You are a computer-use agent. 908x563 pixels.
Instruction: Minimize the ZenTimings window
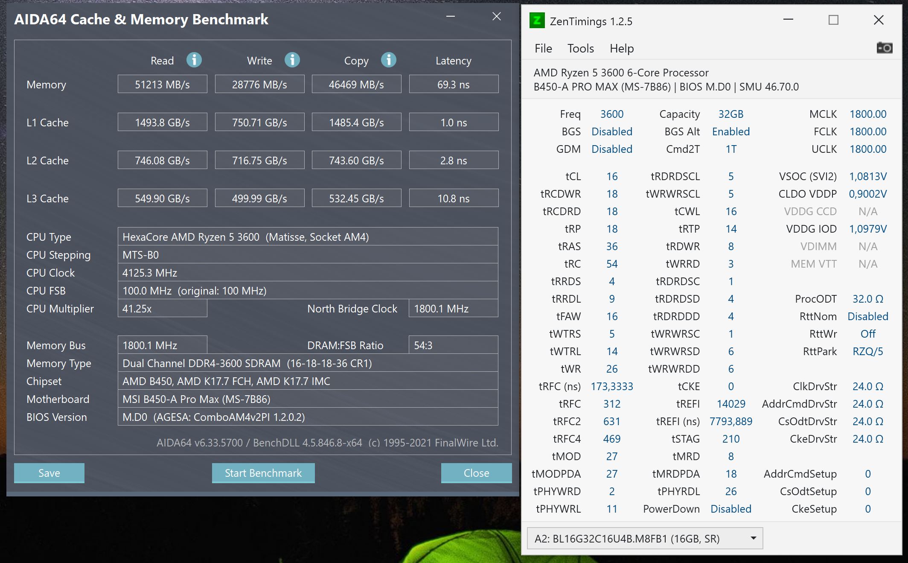click(788, 20)
